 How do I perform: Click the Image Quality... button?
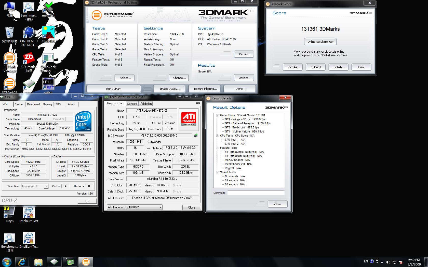tap(170, 89)
